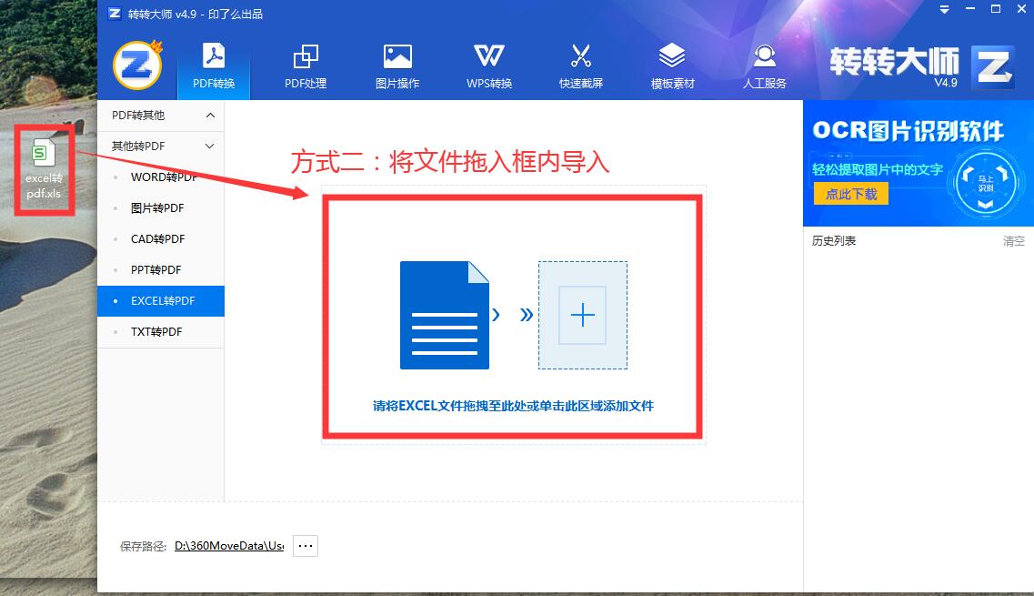
Task: Close the 转转大师 window
Action: [x=1021, y=9]
